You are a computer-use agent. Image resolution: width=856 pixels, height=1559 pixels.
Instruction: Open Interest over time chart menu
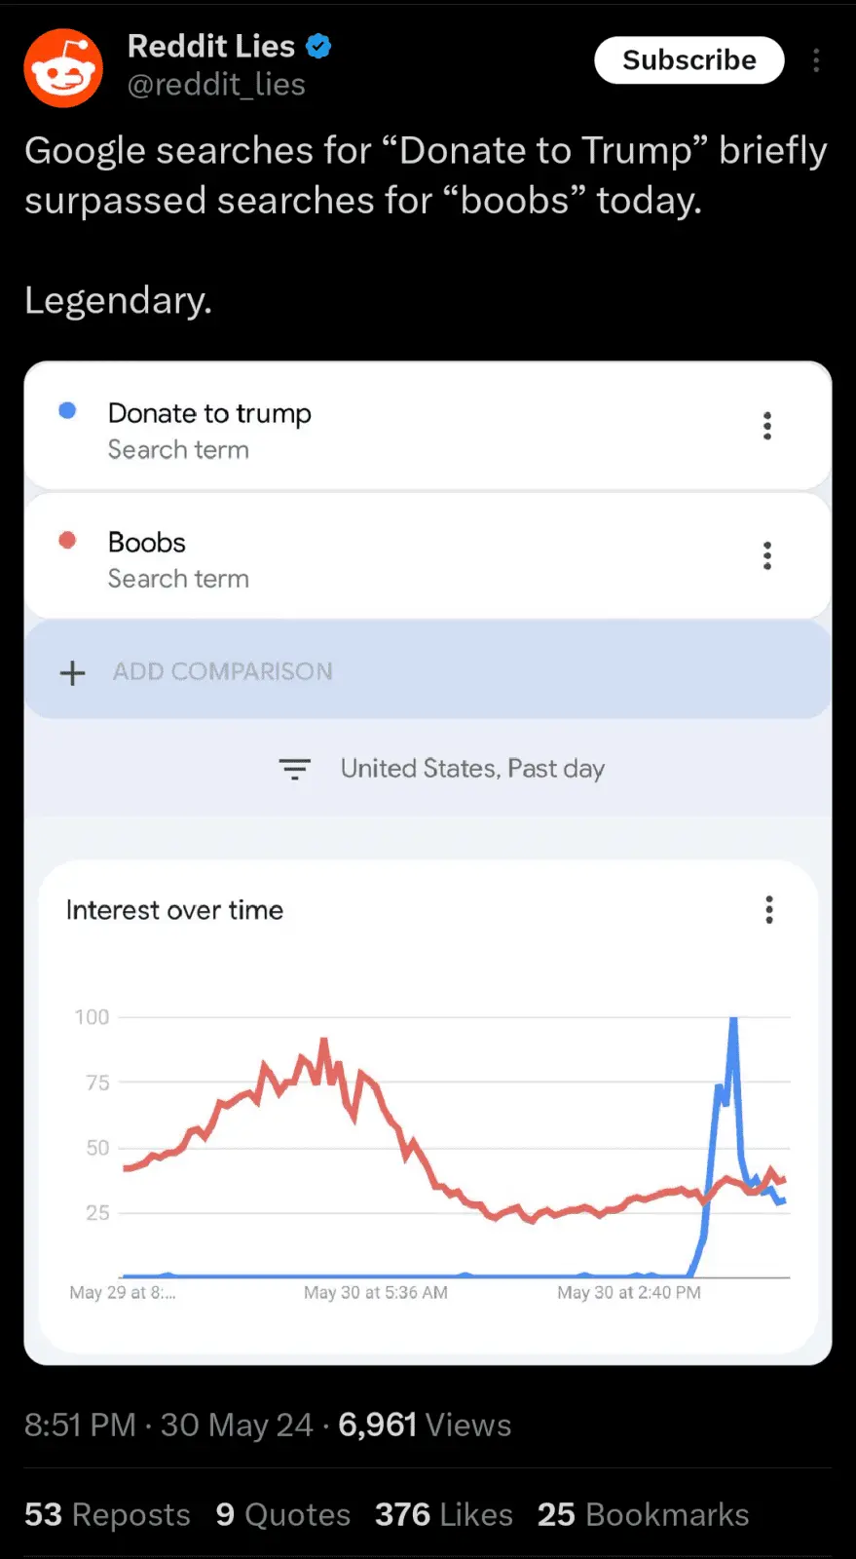click(x=769, y=910)
